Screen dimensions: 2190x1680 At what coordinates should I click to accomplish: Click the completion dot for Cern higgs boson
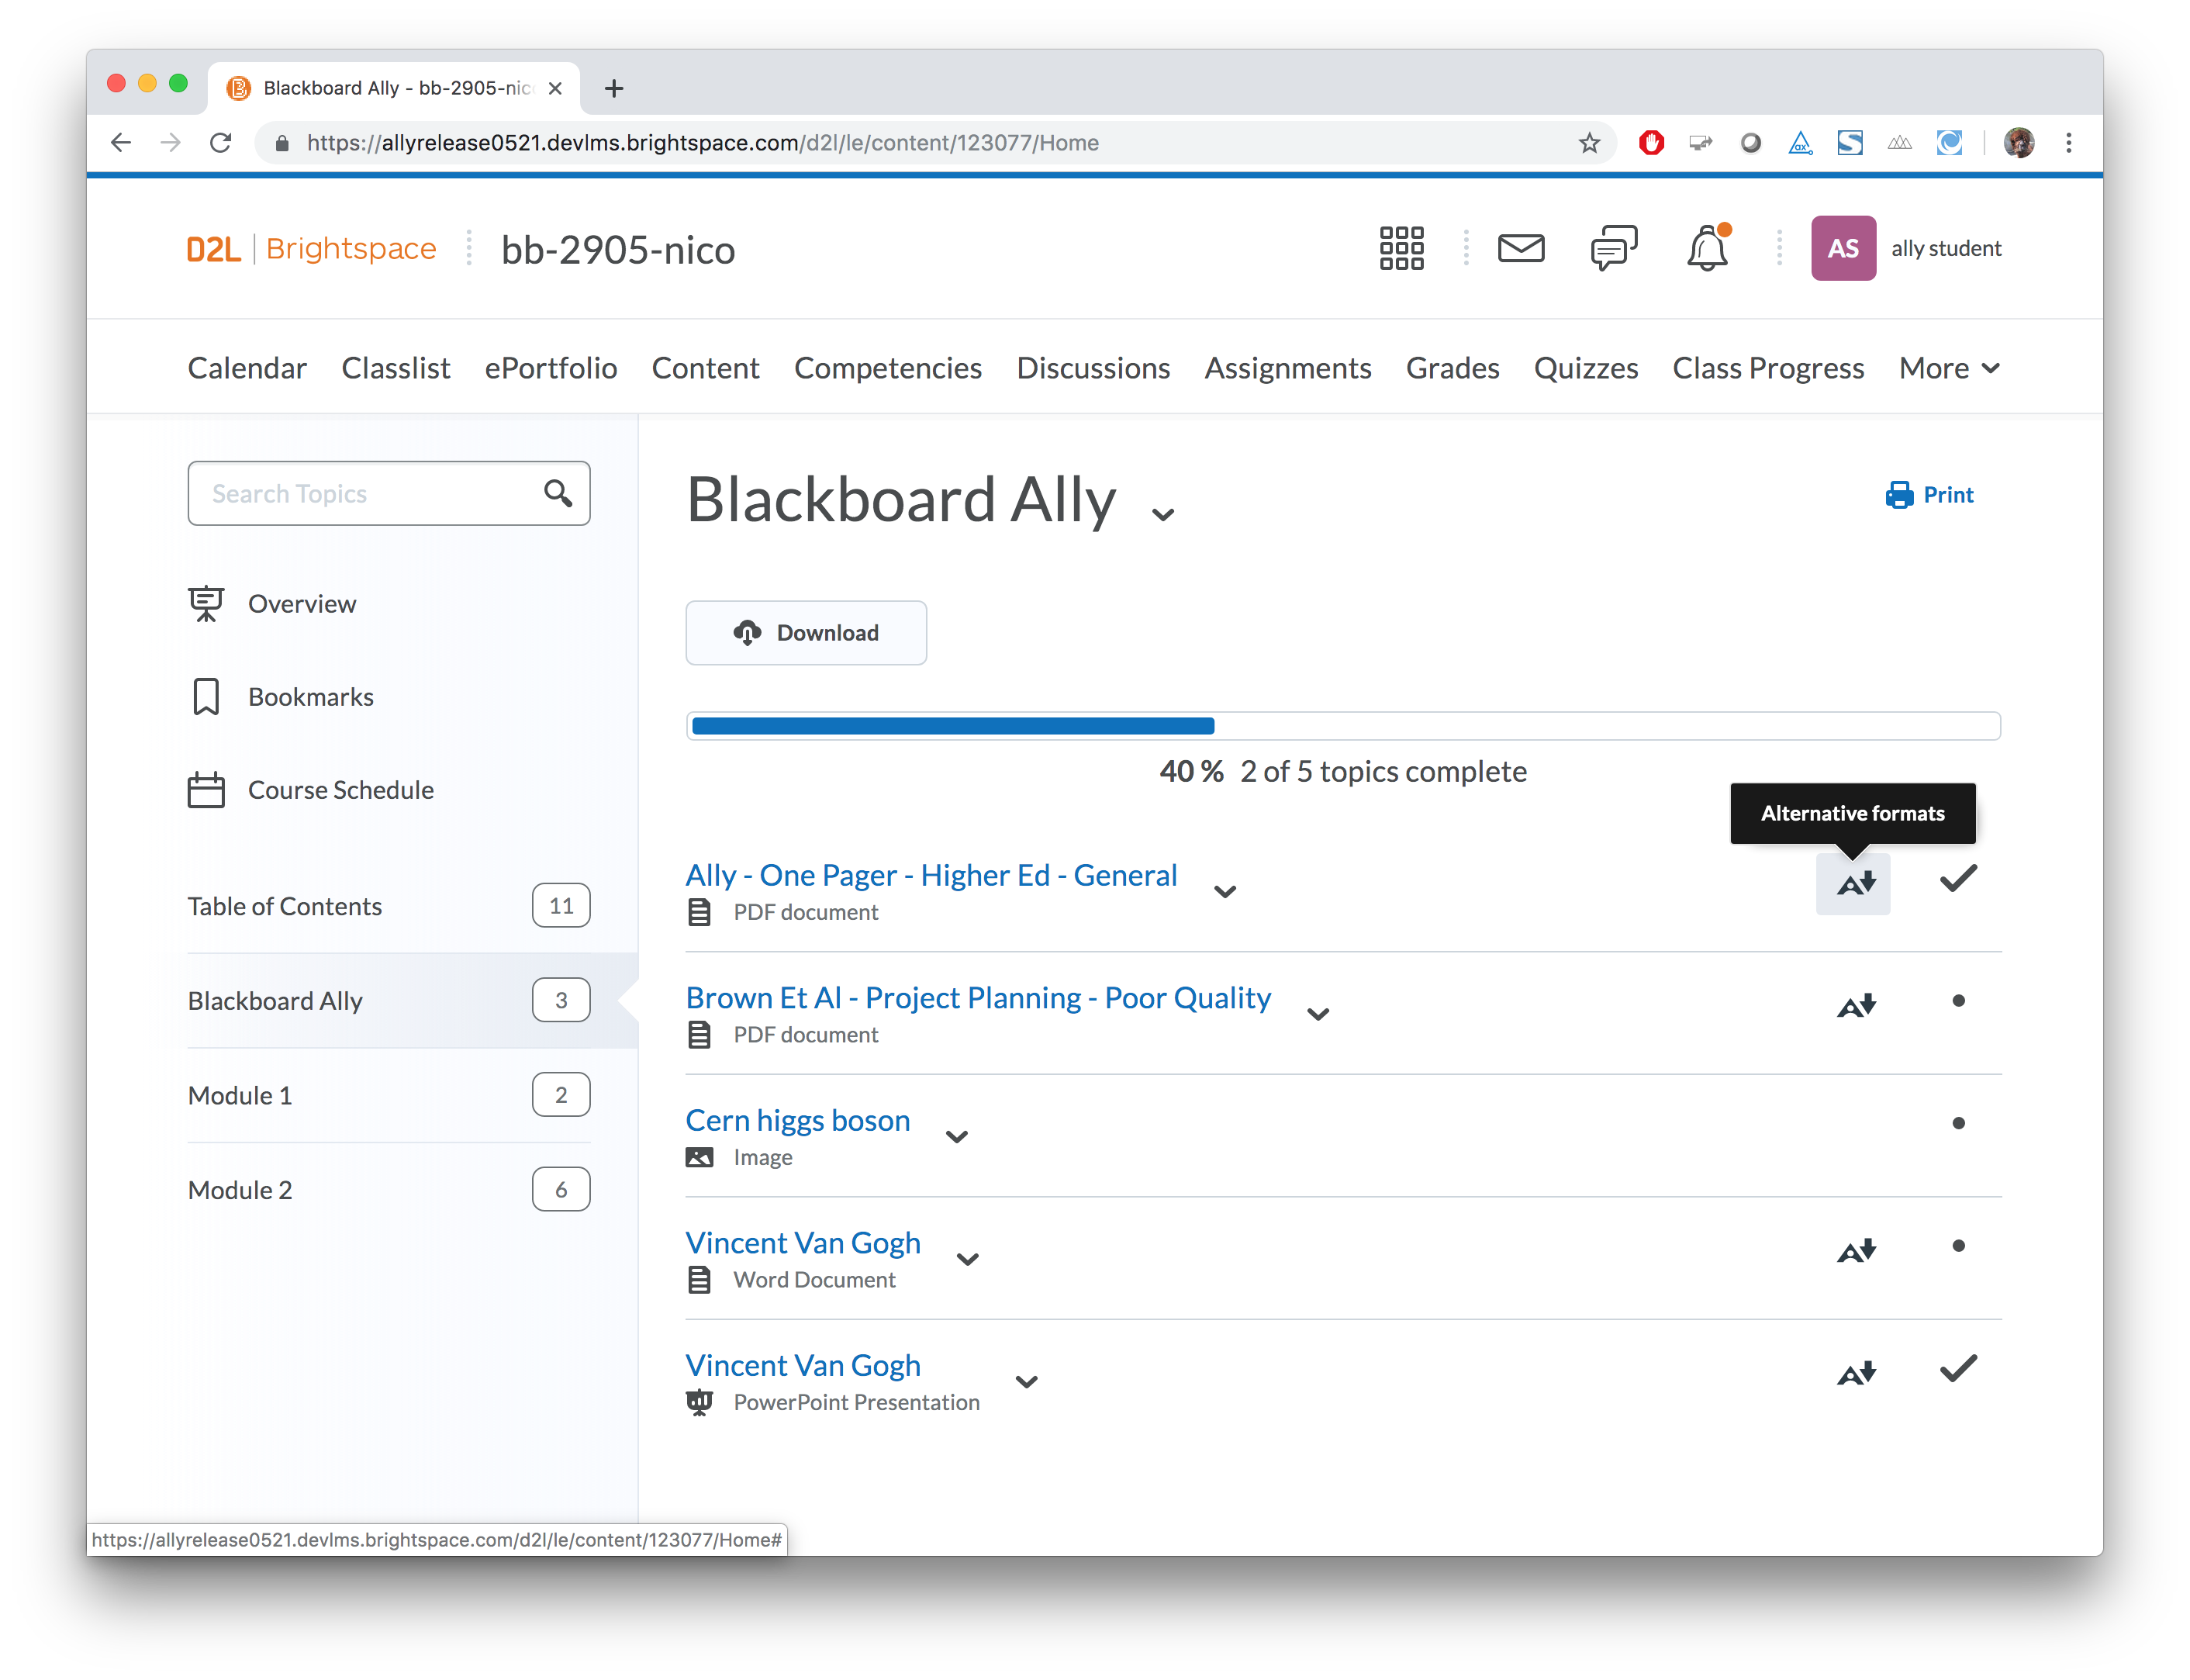coord(1957,1123)
